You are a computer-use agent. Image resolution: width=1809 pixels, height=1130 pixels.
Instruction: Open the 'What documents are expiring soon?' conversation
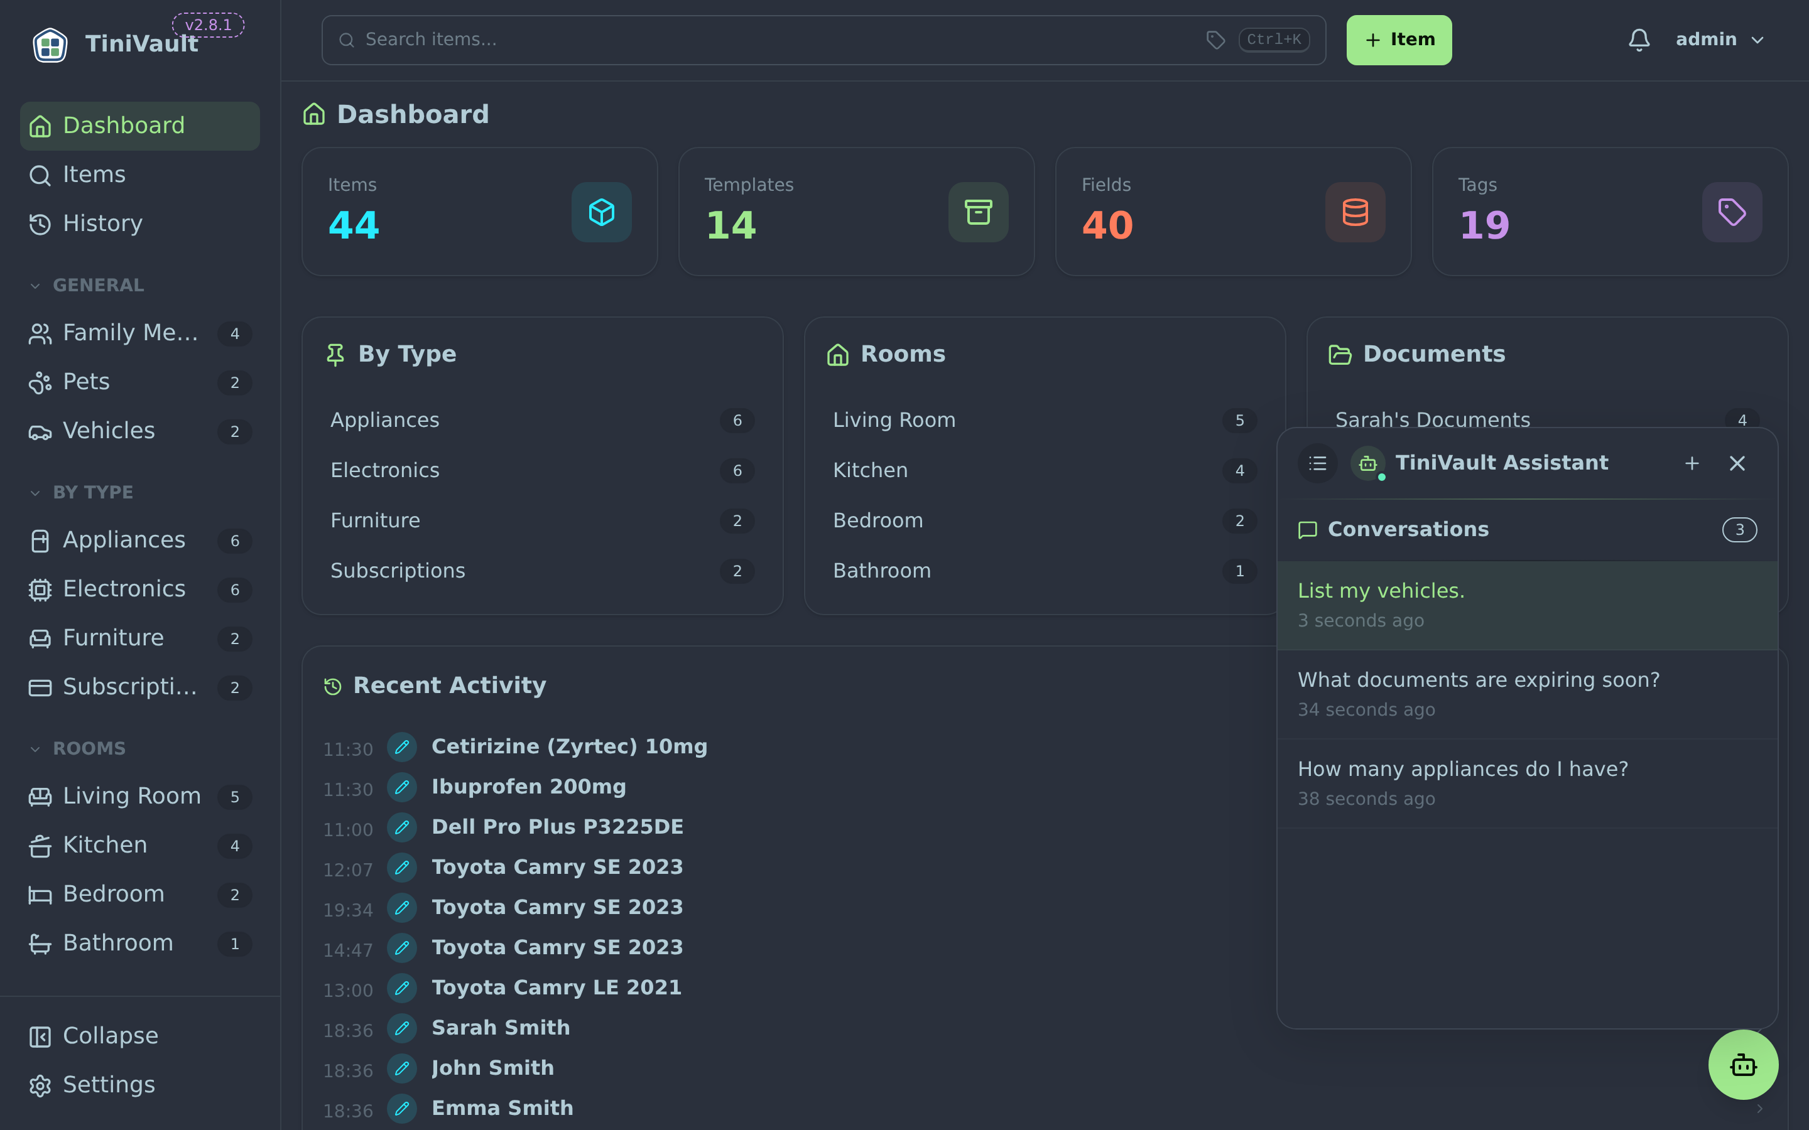tap(1526, 694)
